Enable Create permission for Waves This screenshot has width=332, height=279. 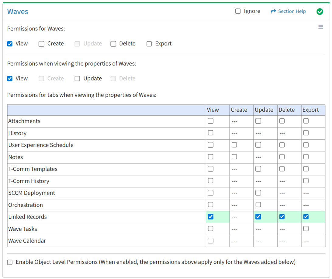coord(41,44)
